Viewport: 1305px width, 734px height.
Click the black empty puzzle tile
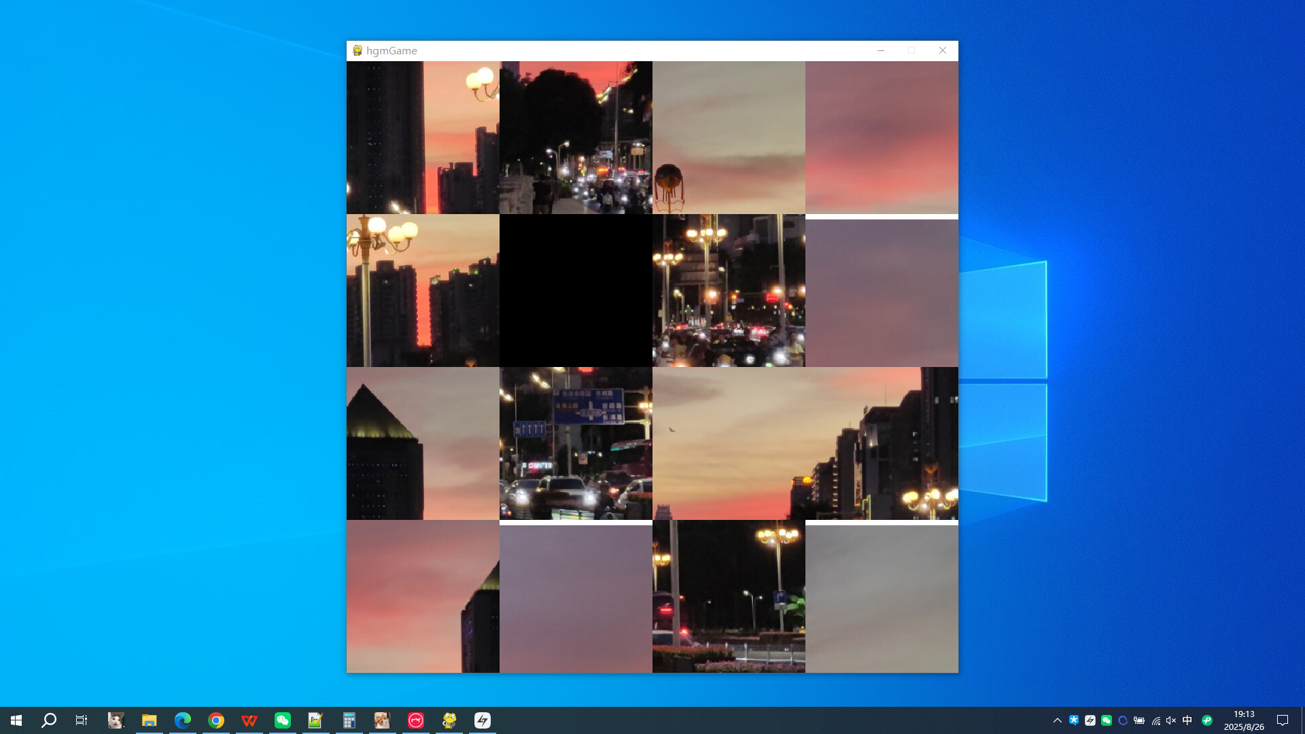[x=576, y=290]
